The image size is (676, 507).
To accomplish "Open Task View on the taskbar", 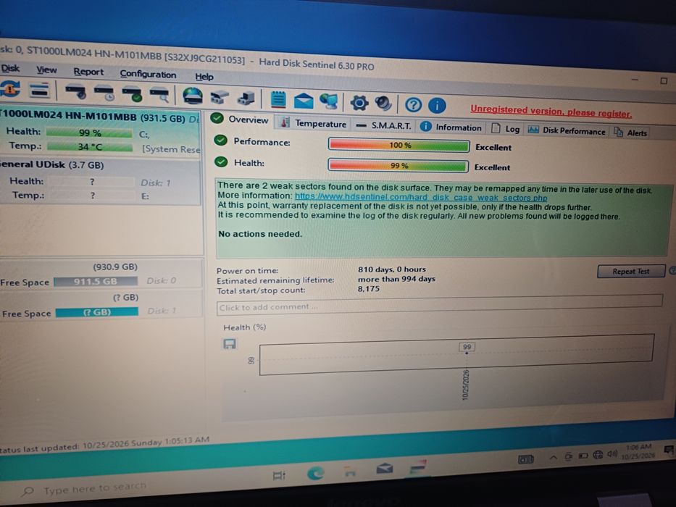I will click(279, 475).
